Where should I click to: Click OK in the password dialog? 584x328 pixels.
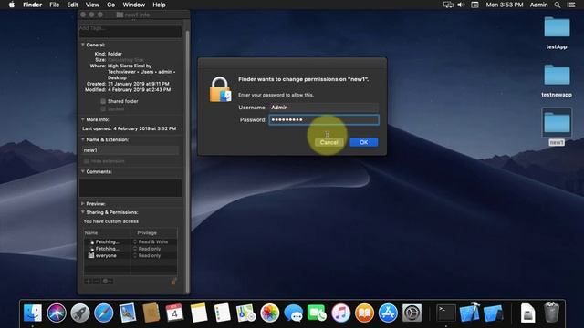tap(364, 142)
